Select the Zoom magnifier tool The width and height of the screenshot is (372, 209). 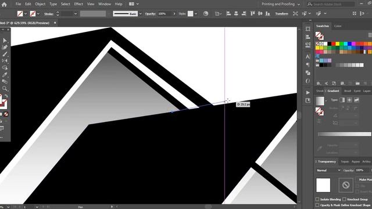pos(5,88)
